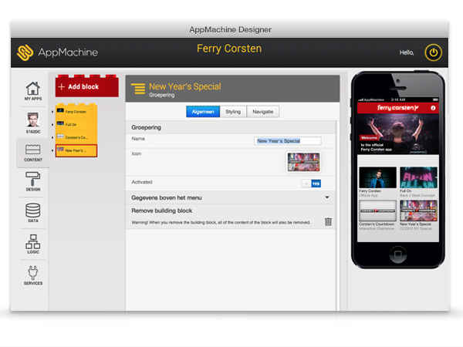
Task: Click the Name input field
Action: point(288,141)
